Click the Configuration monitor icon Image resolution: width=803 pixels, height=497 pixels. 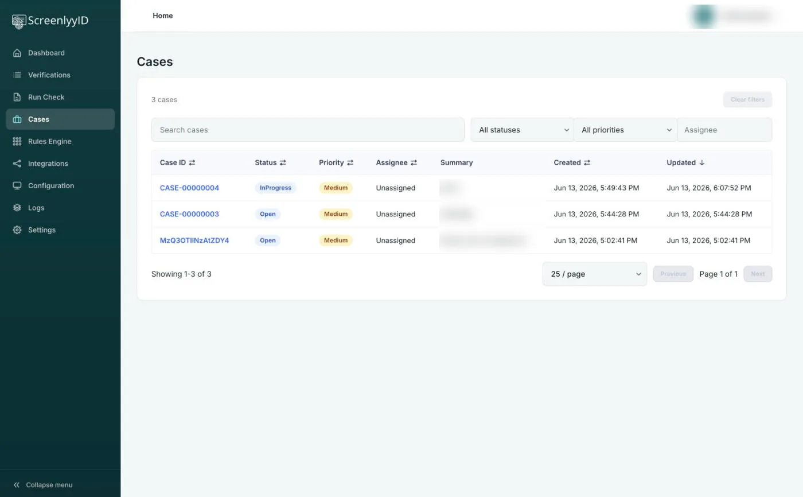coord(17,186)
